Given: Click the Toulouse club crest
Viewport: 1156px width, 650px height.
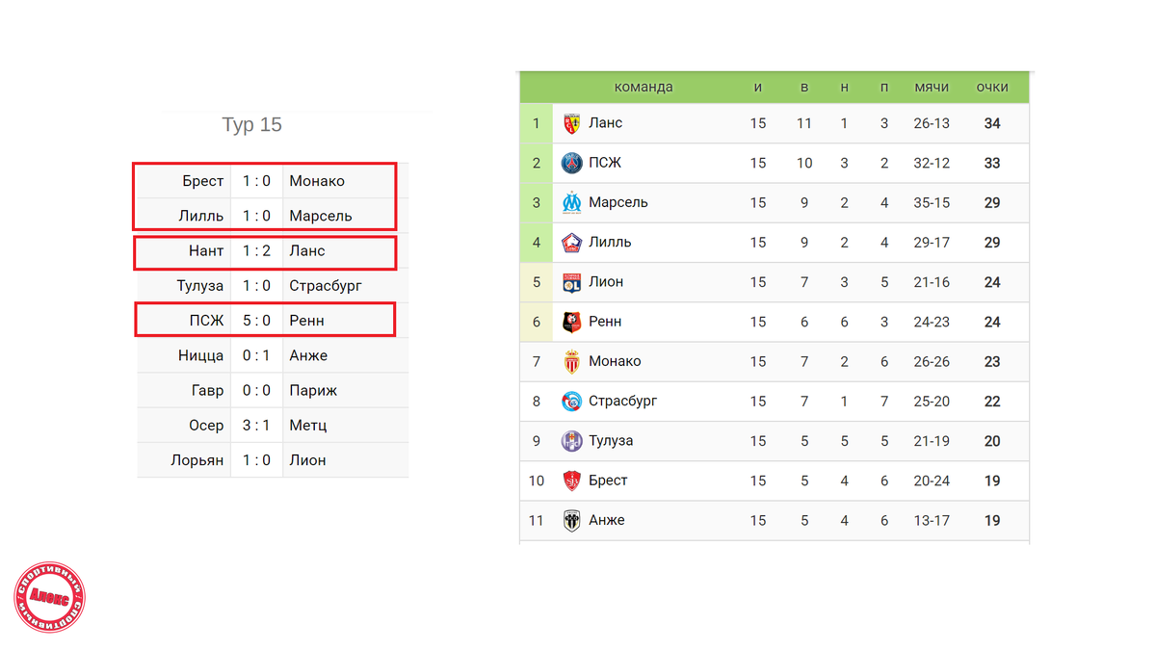Looking at the screenshot, I should (x=572, y=441).
